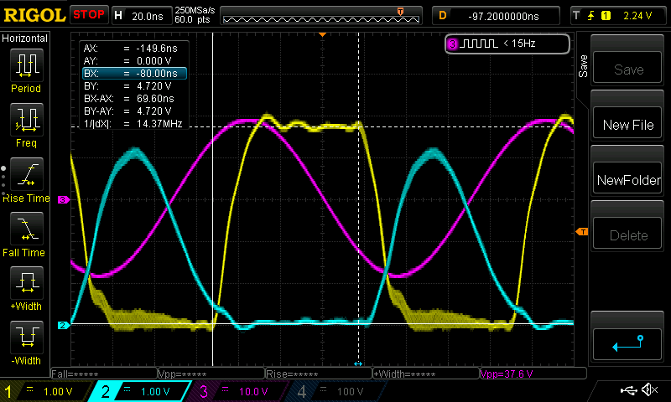Click the 250MSa/s sample rate readout
This screenshot has width=671, height=402.
coord(195,10)
